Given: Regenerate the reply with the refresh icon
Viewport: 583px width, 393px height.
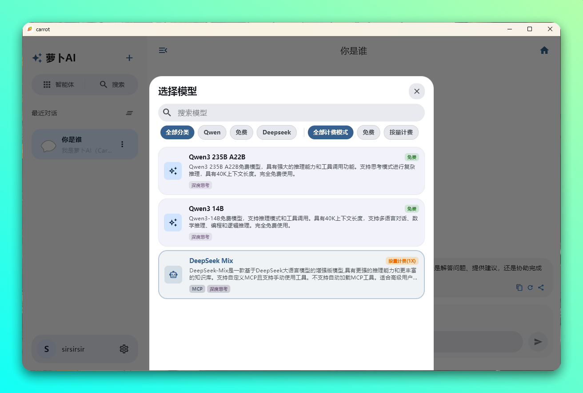Looking at the screenshot, I should click(530, 288).
